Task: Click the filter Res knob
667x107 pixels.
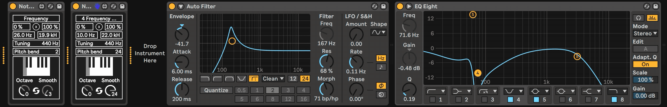Action: click(x=326, y=61)
